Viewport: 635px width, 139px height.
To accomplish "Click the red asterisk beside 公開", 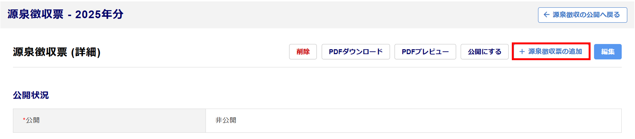I will [x=24, y=120].
